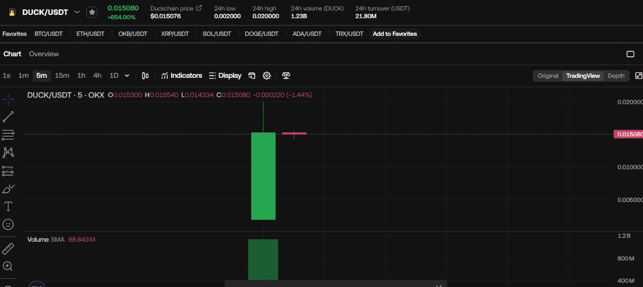Click the large green candlestick

(263, 176)
